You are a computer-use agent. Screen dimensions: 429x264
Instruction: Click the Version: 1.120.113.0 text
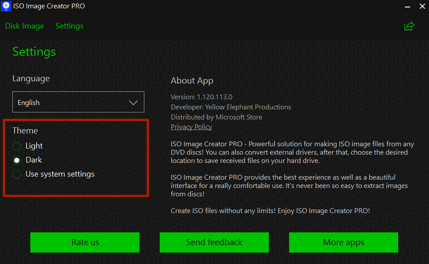point(202,97)
